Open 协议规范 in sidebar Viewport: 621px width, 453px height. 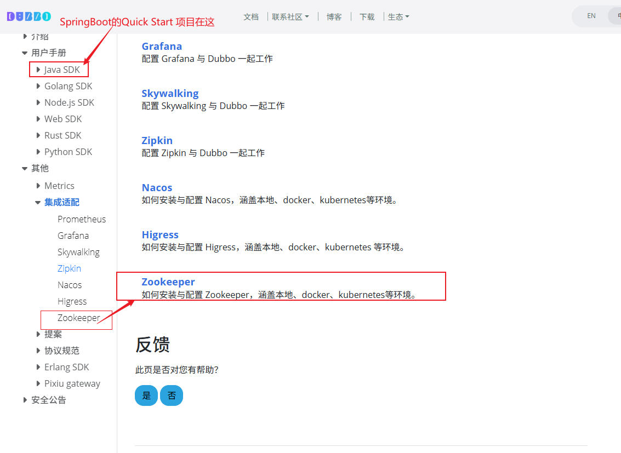click(x=62, y=351)
